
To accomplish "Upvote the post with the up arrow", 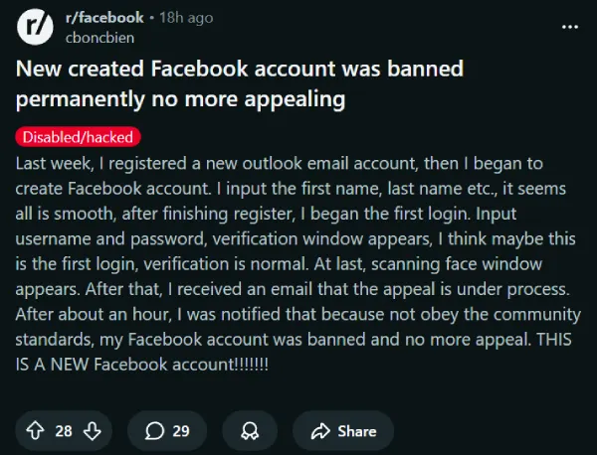I will [37, 430].
